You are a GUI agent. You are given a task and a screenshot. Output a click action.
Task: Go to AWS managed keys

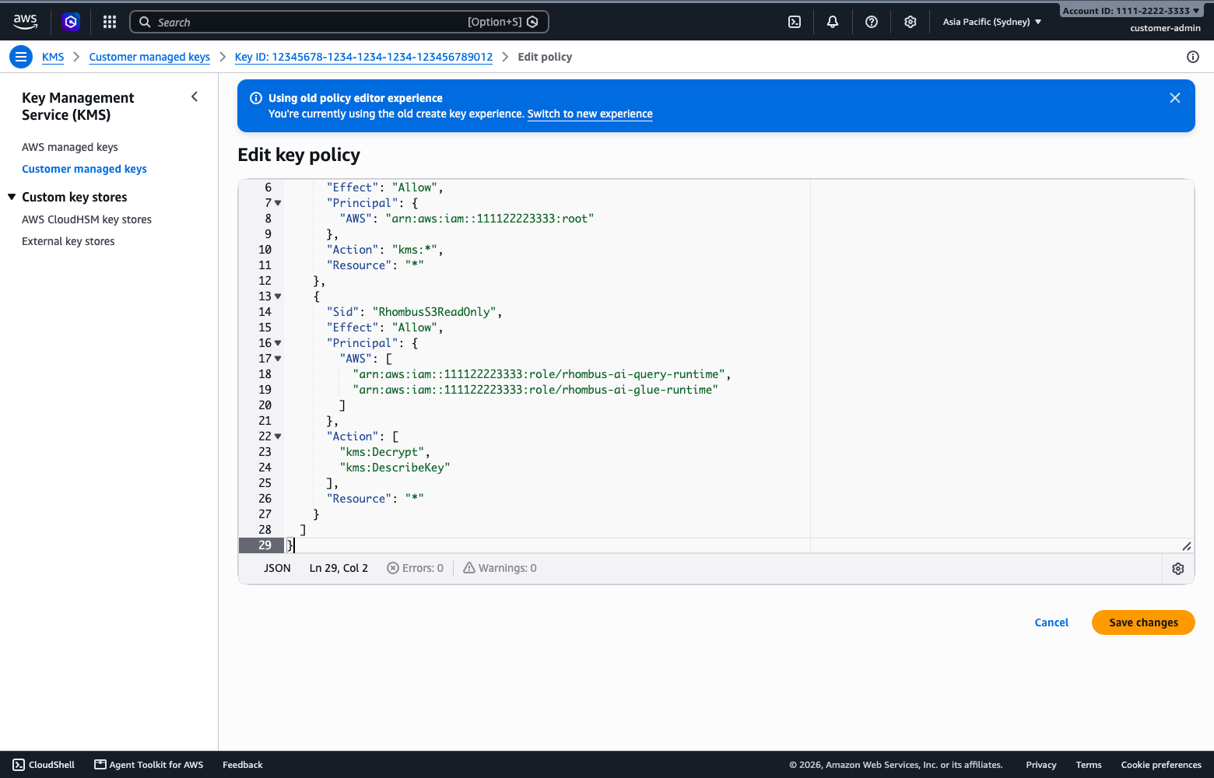(x=70, y=147)
